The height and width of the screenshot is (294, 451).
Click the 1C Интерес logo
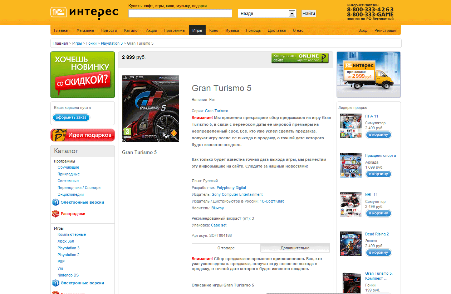click(84, 13)
